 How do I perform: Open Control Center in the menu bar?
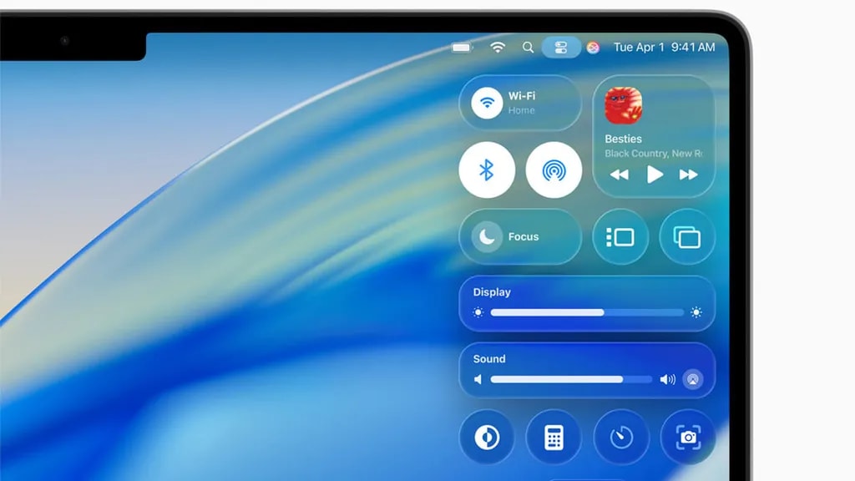[561, 48]
